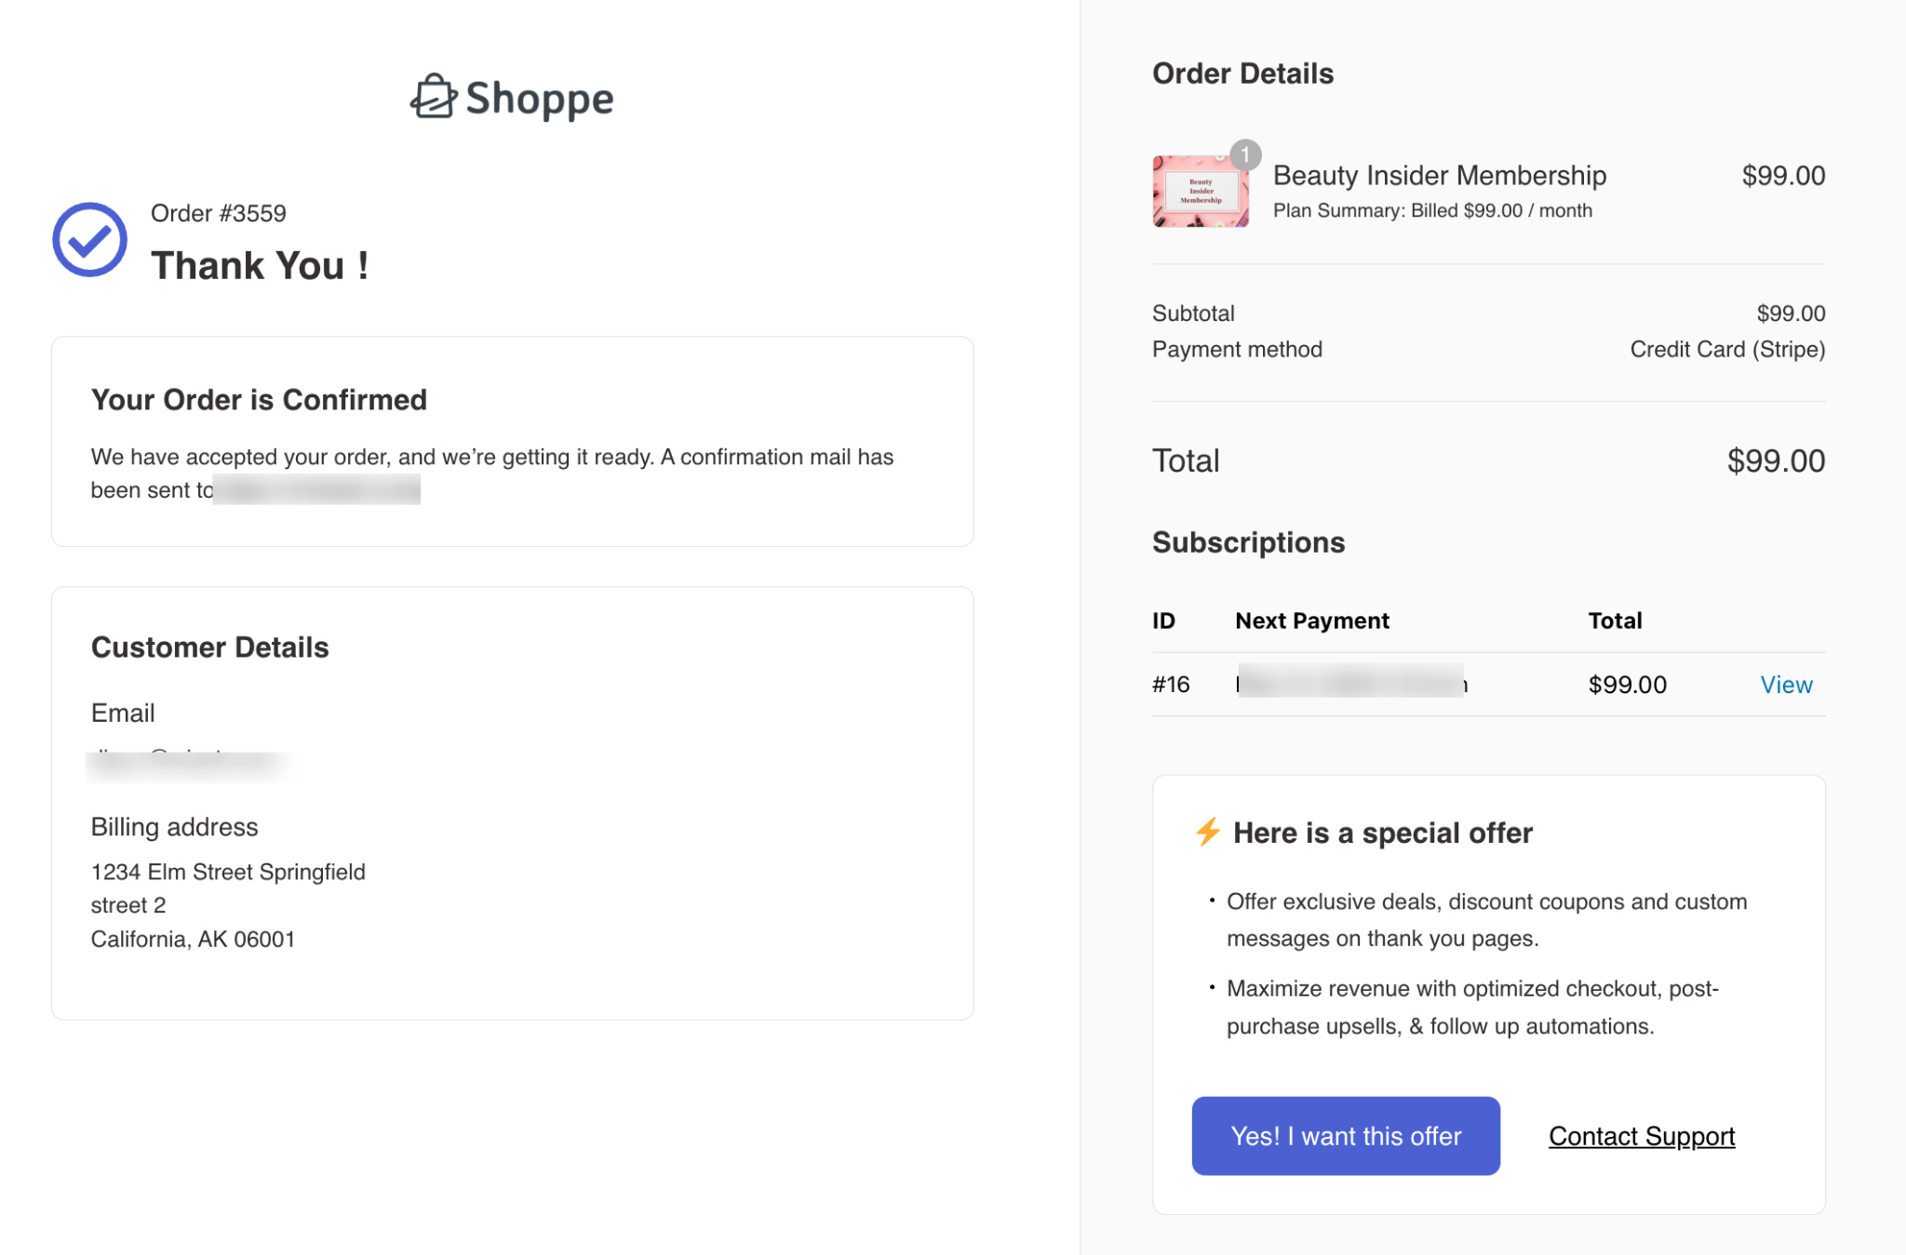The width and height of the screenshot is (1906, 1255).
Task: Click the Contact Support link
Action: click(x=1641, y=1136)
